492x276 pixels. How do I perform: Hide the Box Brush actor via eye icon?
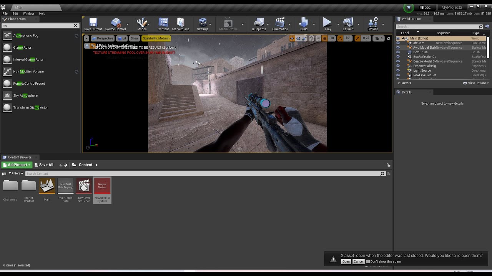coord(398,52)
